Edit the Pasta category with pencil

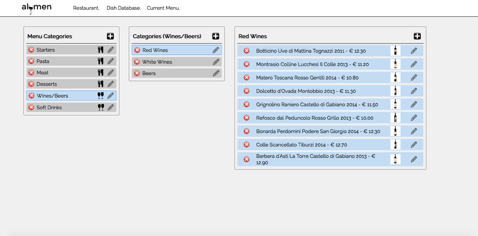click(111, 61)
